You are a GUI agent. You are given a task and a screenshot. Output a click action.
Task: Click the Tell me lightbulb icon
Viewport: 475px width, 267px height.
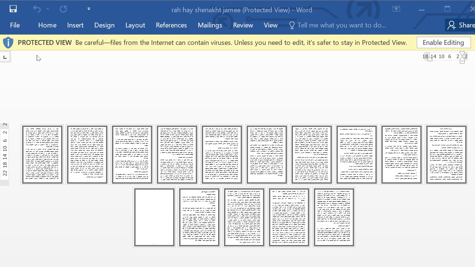click(x=292, y=25)
